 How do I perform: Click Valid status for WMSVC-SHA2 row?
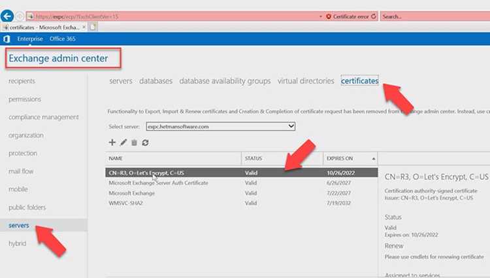251,203
